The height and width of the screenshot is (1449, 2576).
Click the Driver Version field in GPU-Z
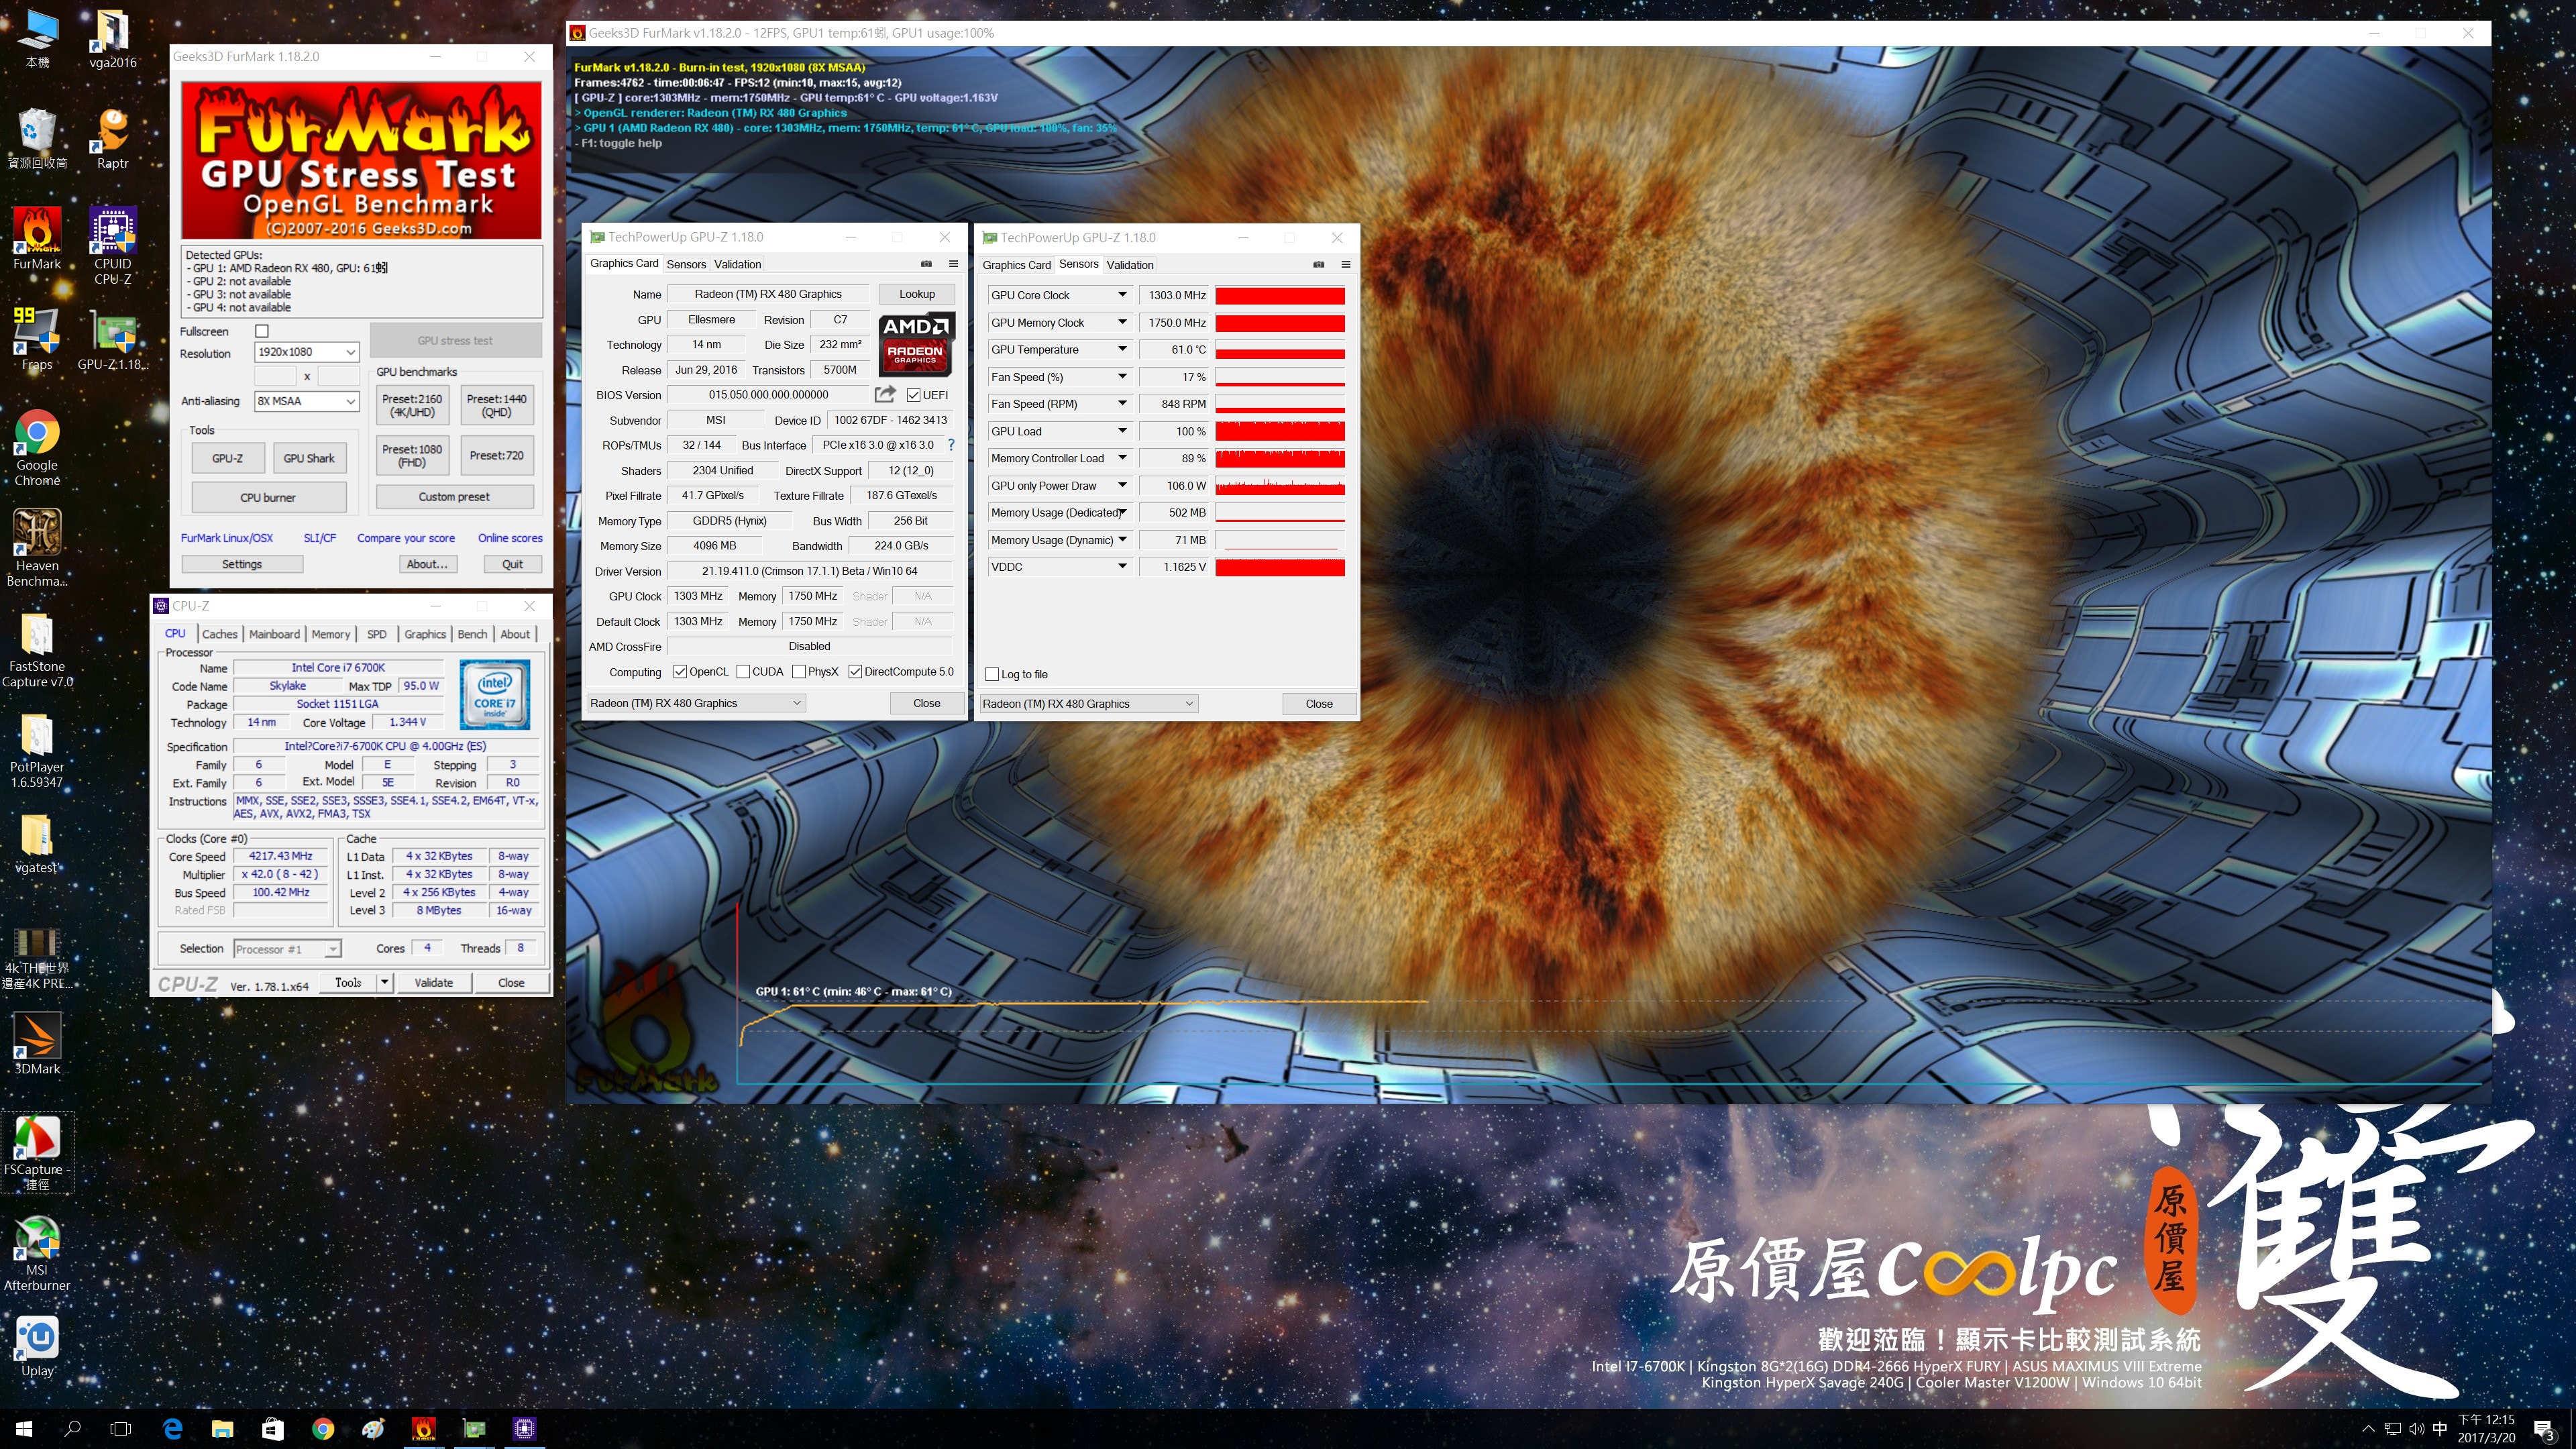(x=810, y=571)
